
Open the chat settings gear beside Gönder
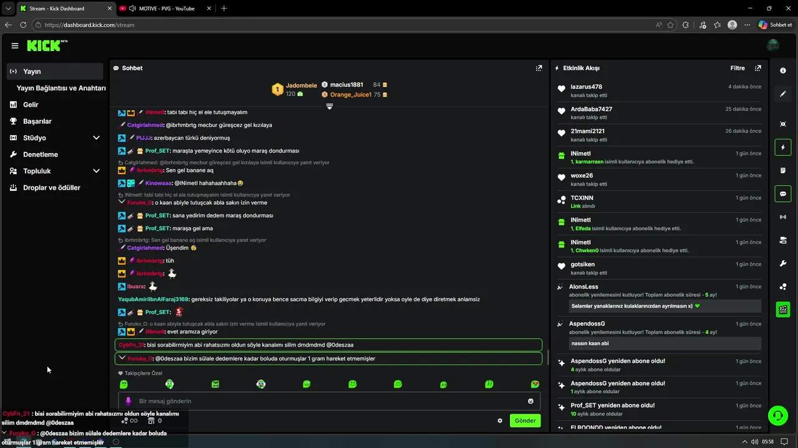(x=500, y=421)
